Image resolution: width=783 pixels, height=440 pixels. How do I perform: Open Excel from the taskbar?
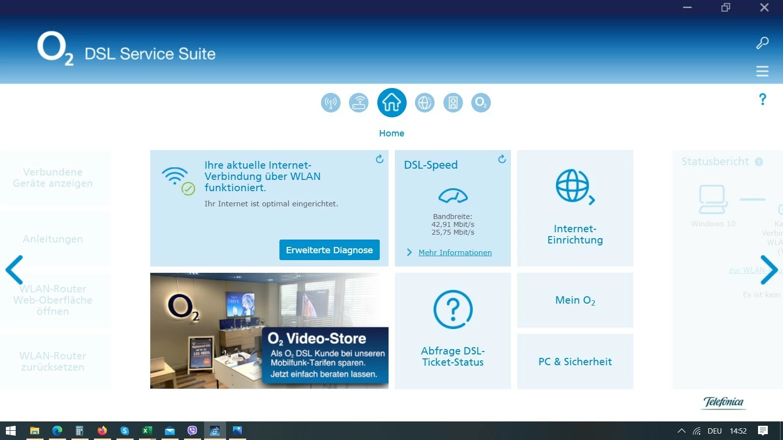147,431
